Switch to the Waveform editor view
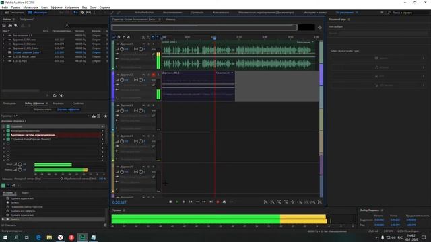This screenshot has height=242, width=431. point(14,13)
